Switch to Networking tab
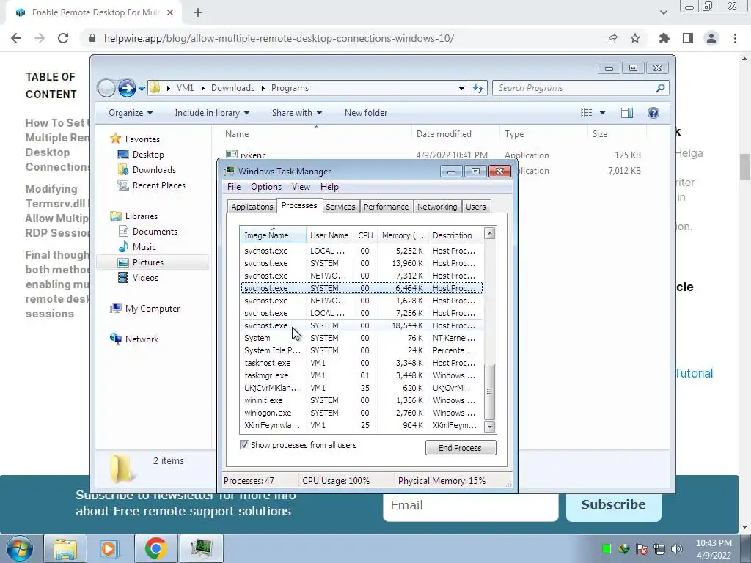751x563 pixels. point(437,207)
